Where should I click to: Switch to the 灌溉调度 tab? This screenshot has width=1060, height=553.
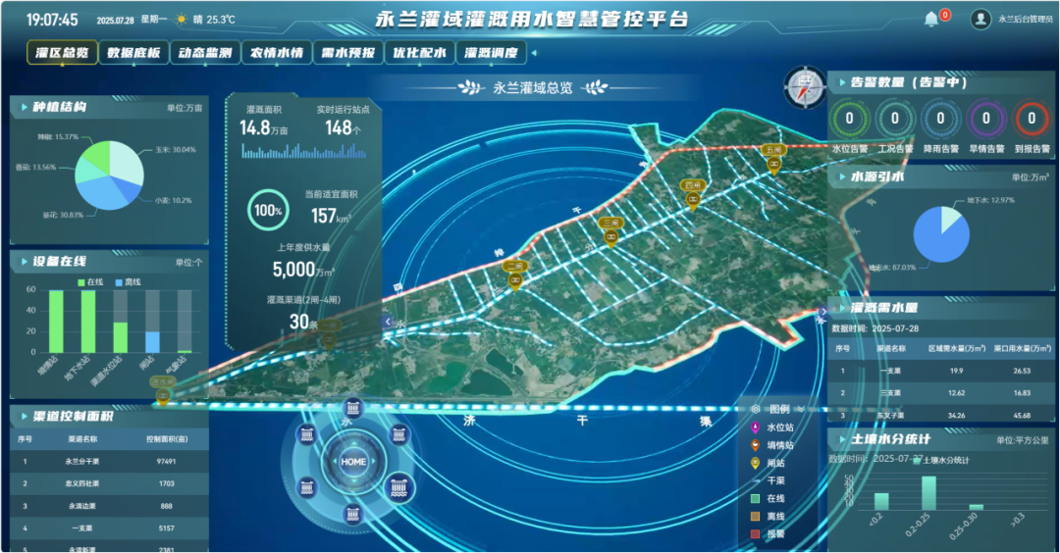[x=492, y=53]
